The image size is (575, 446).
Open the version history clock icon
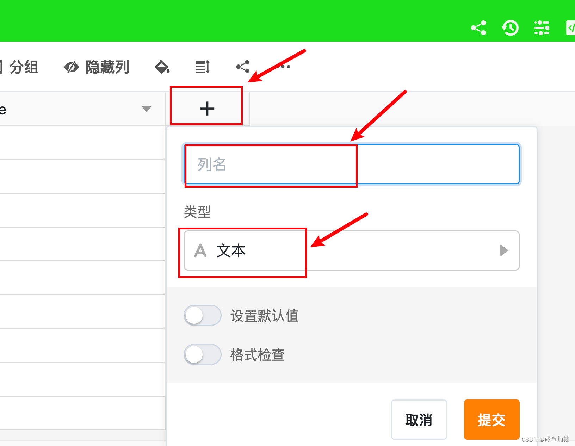[510, 27]
